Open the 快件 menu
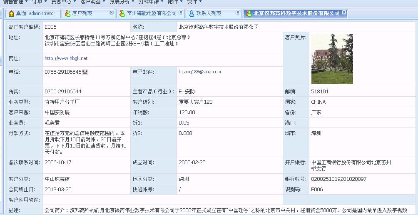The width and height of the screenshot is (418, 215). pos(194,2)
